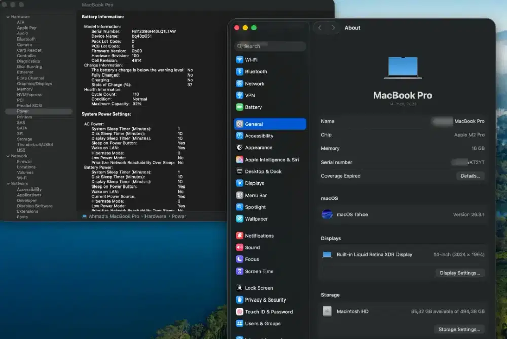Open the VPN settings icon
Image resolution: width=507 pixels, height=339 pixels.
click(240, 95)
